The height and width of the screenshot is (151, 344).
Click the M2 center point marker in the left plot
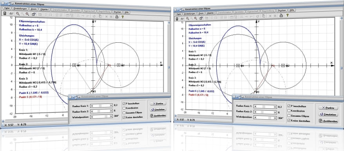click(x=119, y=65)
